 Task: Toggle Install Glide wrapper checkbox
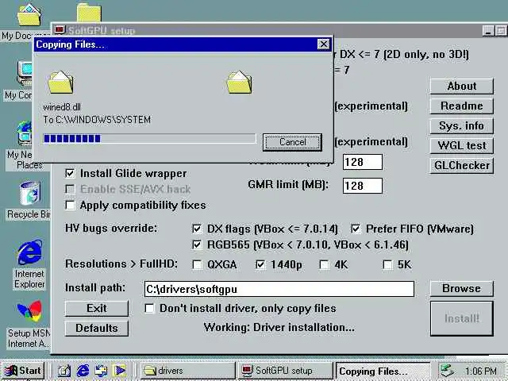pos(70,173)
